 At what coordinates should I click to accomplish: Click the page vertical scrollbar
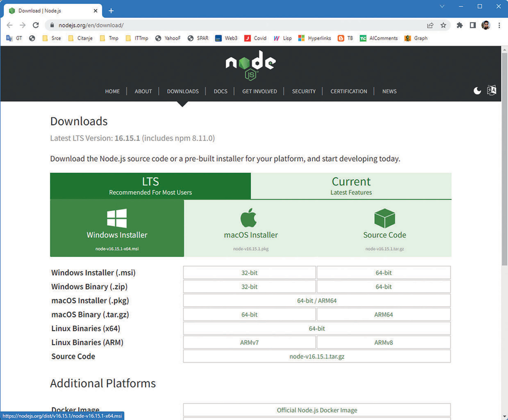504,159
